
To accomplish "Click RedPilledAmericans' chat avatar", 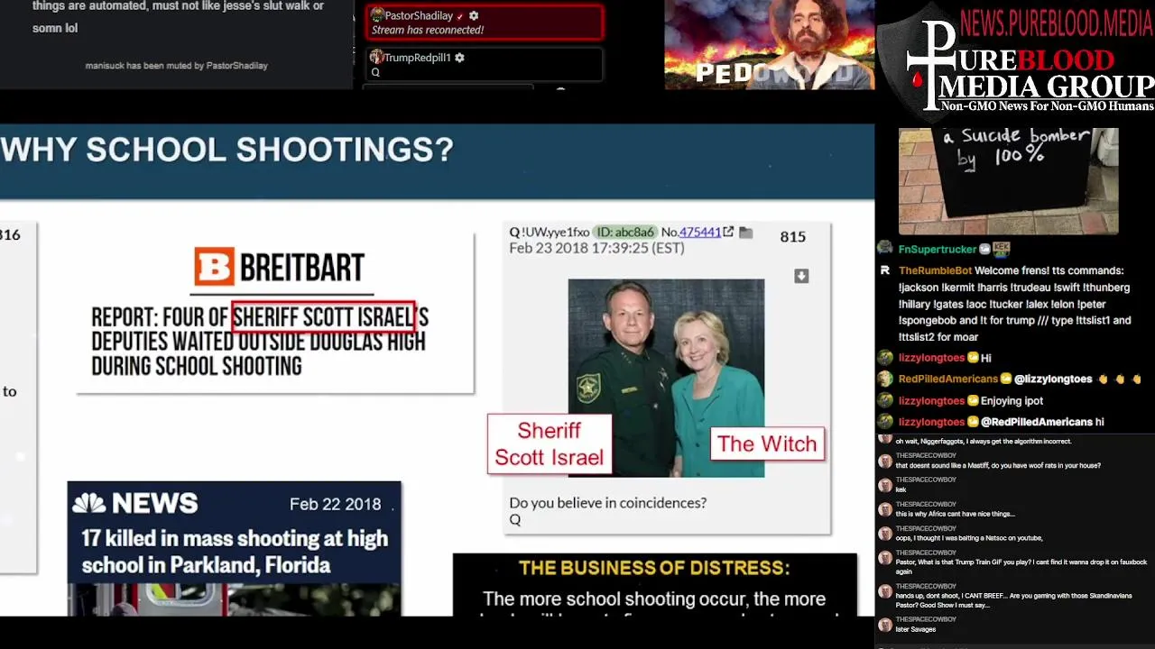I will 885,379.
